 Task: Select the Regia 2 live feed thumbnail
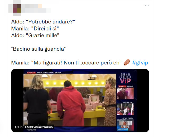point(125,93)
